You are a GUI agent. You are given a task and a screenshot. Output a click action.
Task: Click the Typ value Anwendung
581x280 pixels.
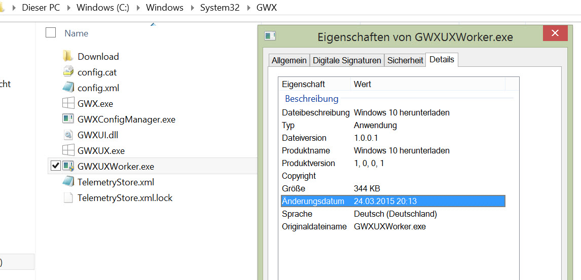pos(375,126)
